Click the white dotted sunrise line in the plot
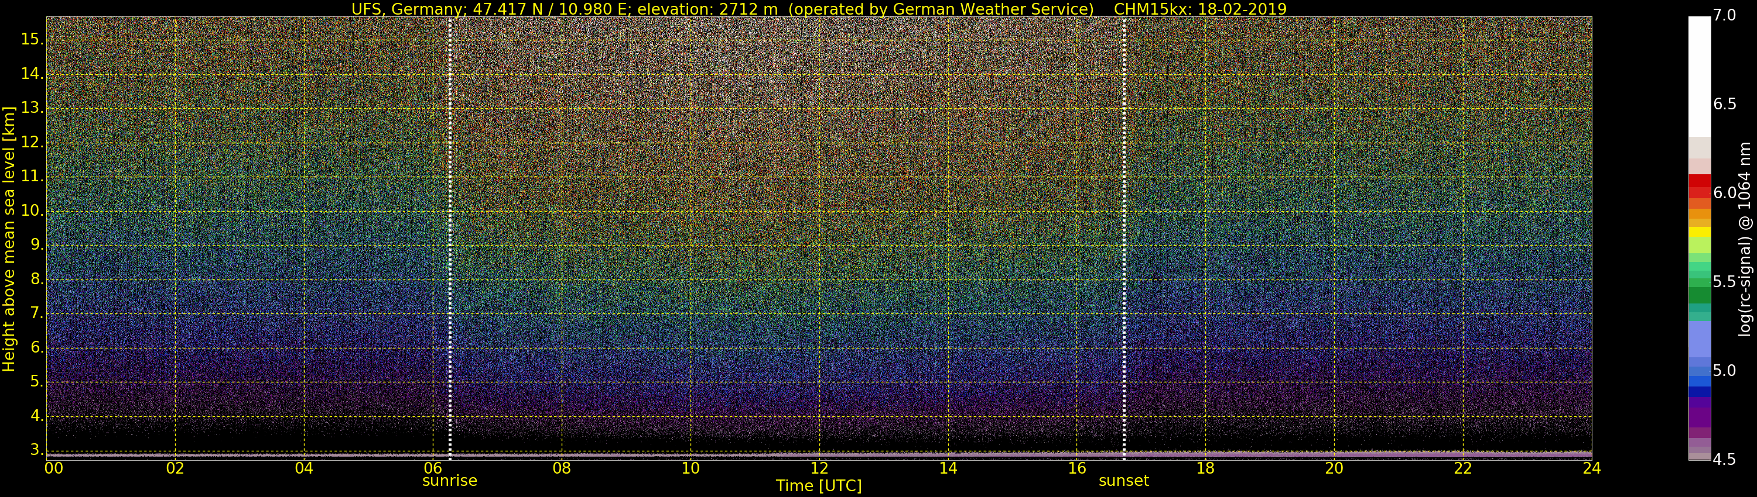This screenshot has height=497, width=1757. click(450, 239)
